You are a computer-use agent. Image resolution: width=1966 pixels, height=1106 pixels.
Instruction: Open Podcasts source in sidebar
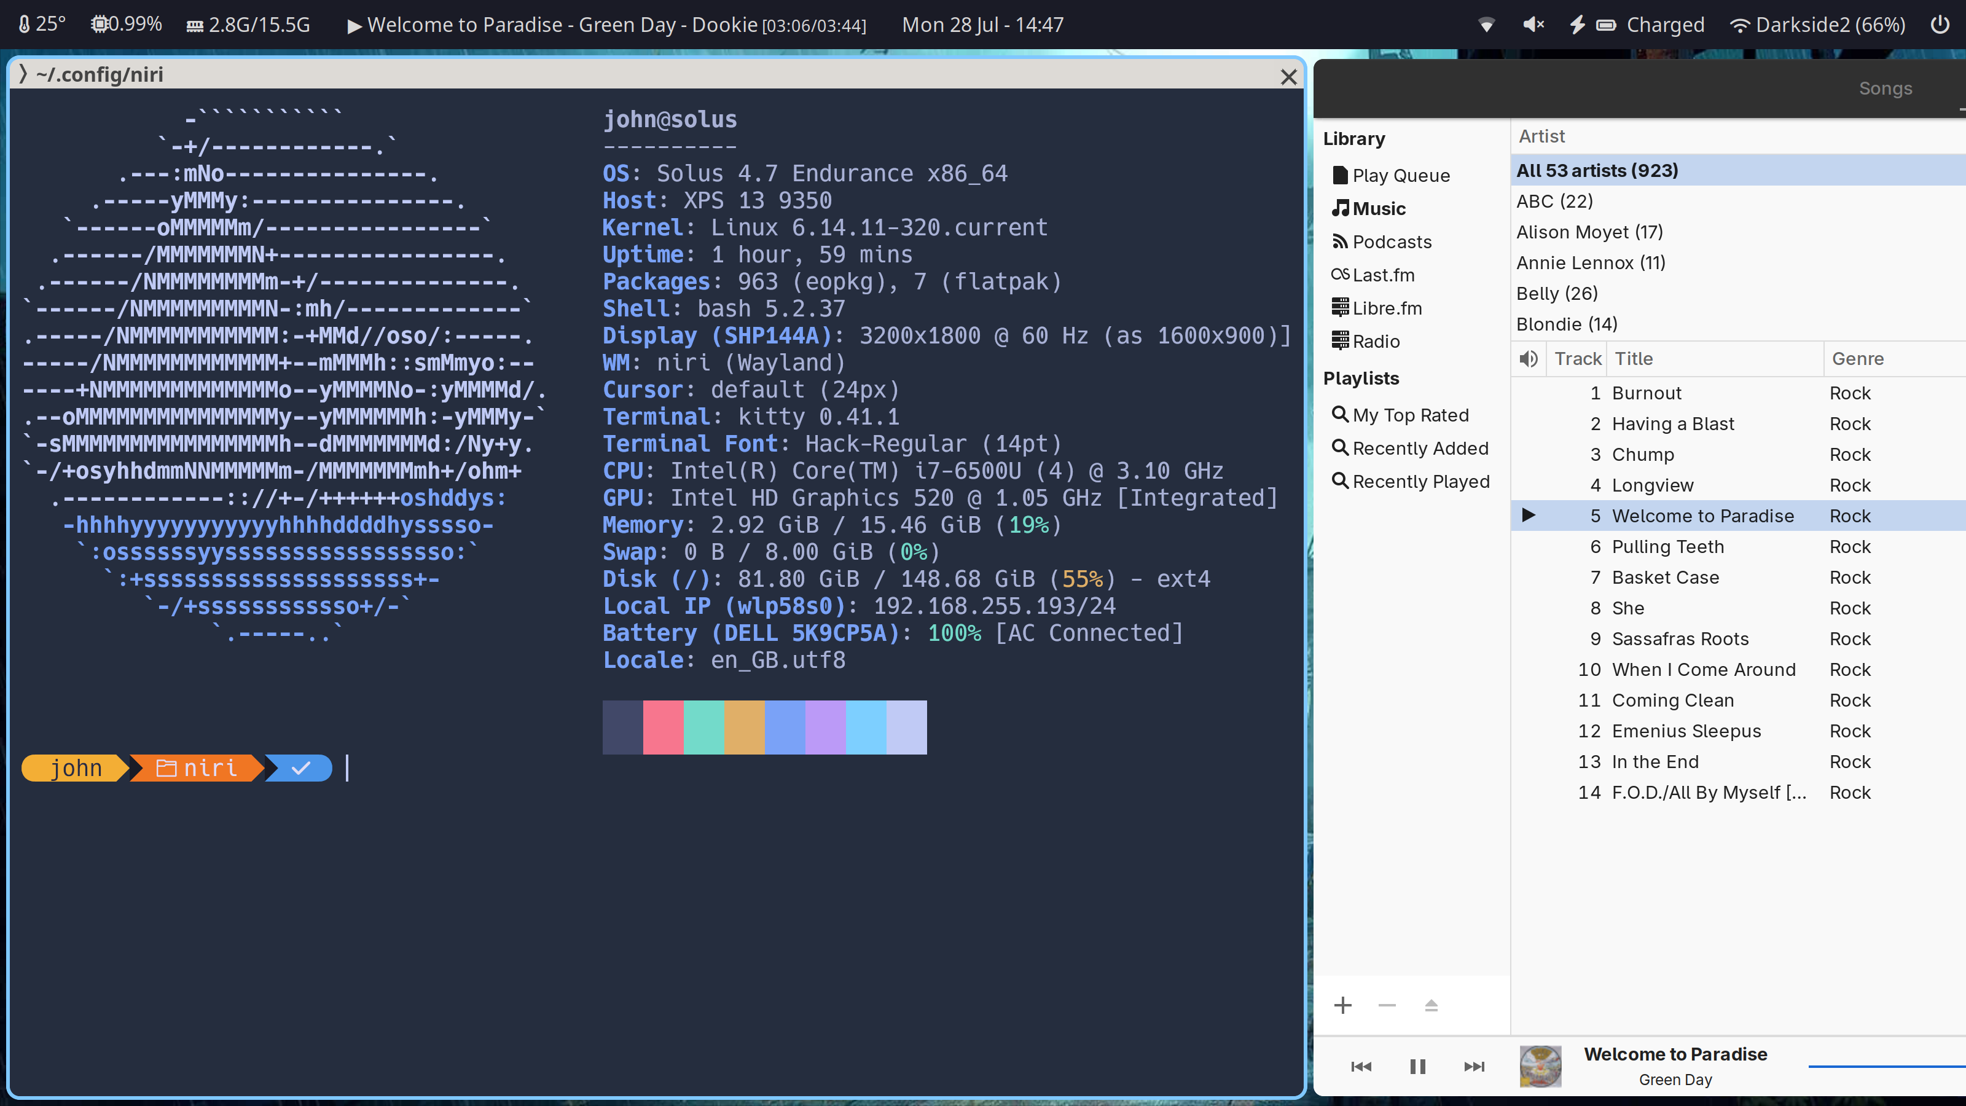point(1381,242)
